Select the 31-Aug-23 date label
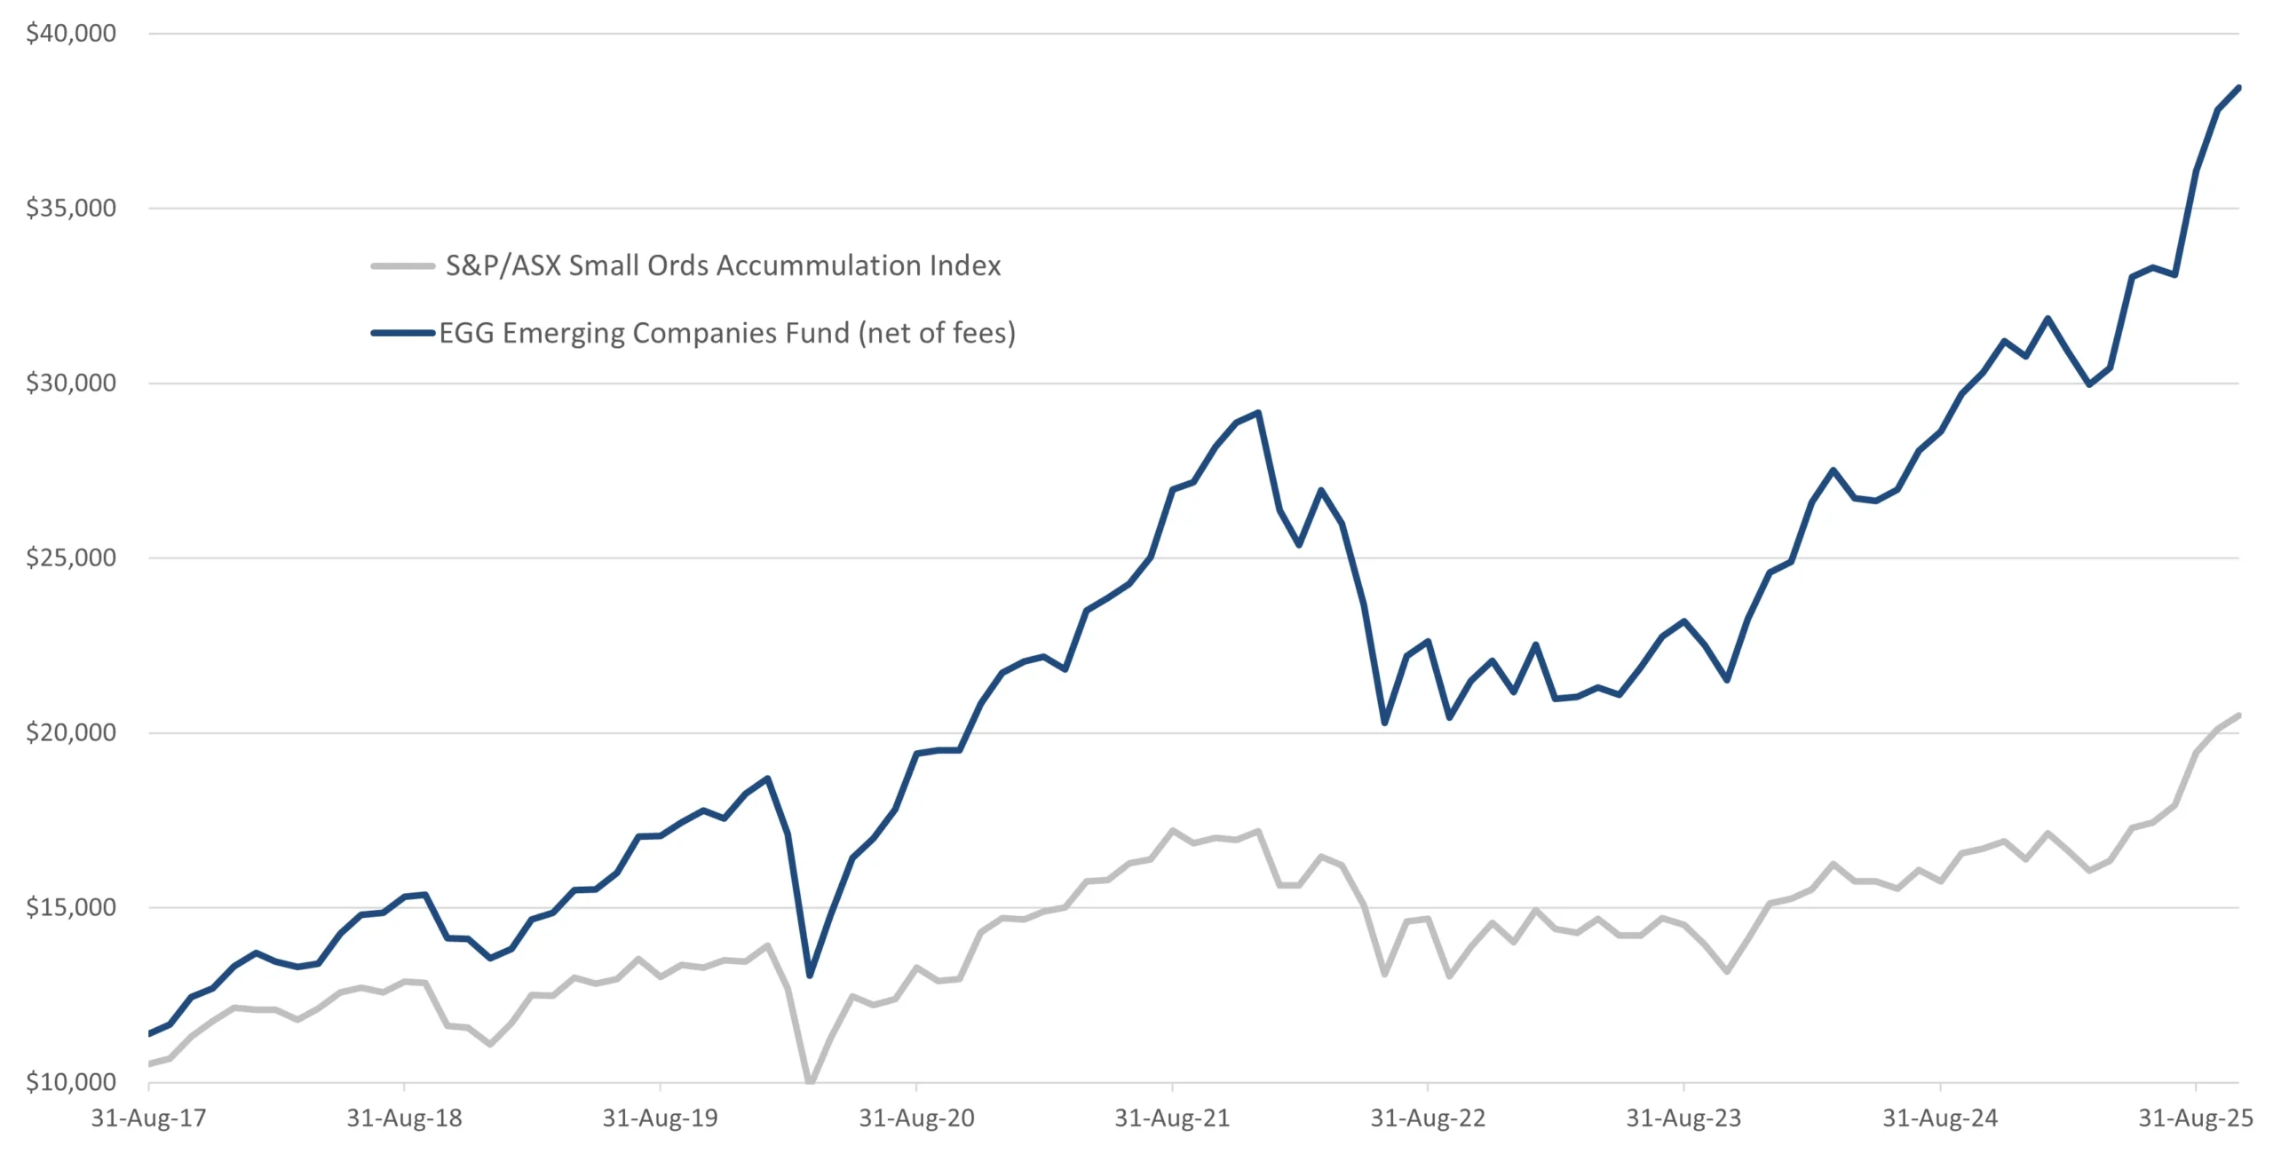2273x1154 pixels. pyautogui.click(x=1683, y=1118)
